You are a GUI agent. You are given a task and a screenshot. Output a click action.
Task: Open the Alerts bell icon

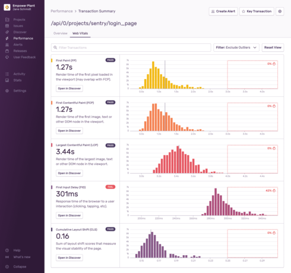pyautogui.click(x=7, y=45)
